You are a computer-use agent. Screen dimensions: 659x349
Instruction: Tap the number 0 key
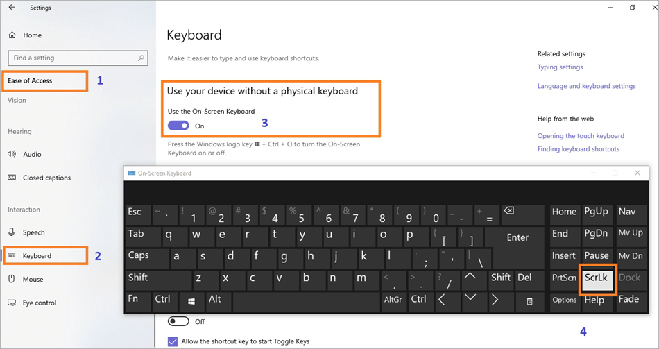pyautogui.click(x=434, y=215)
